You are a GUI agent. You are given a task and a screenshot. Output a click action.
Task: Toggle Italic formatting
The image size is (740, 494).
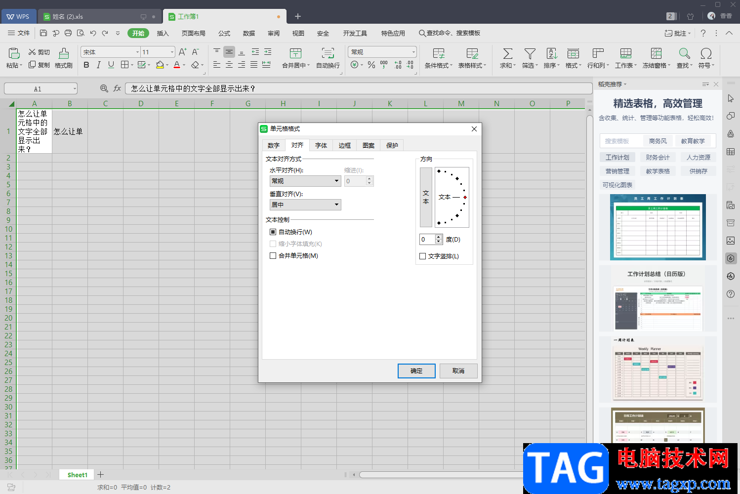[99, 65]
